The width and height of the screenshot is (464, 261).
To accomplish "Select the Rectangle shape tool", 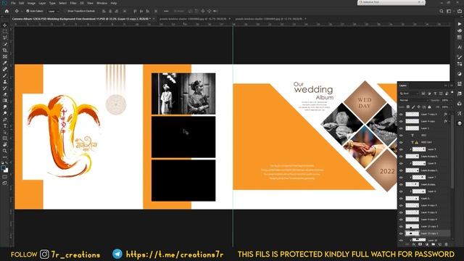I will point(5,138).
